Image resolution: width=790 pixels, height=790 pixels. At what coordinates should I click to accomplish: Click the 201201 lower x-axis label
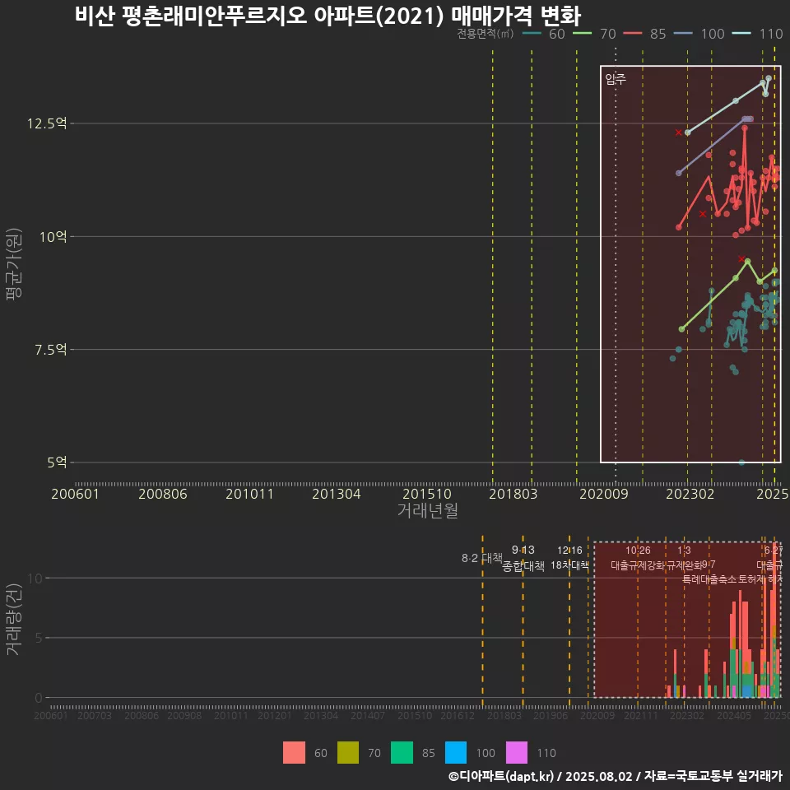pyautogui.click(x=275, y=715)
